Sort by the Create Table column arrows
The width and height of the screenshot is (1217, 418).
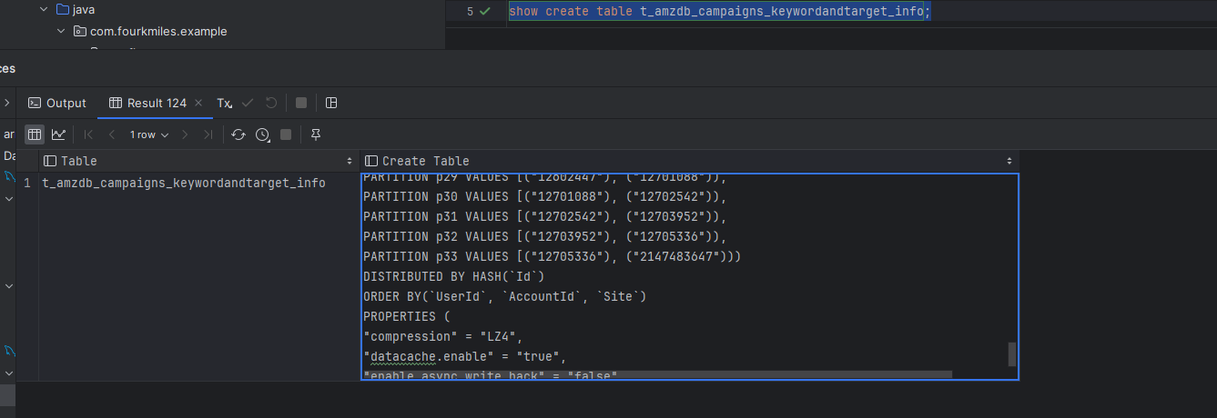pos(1009,161)
